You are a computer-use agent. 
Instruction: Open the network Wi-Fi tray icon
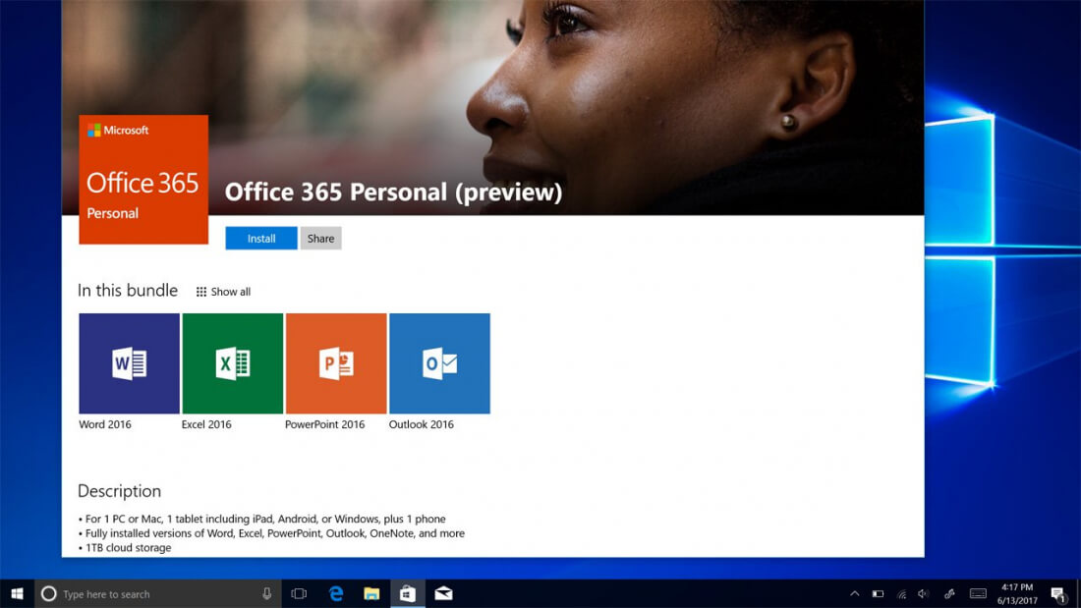901,593
